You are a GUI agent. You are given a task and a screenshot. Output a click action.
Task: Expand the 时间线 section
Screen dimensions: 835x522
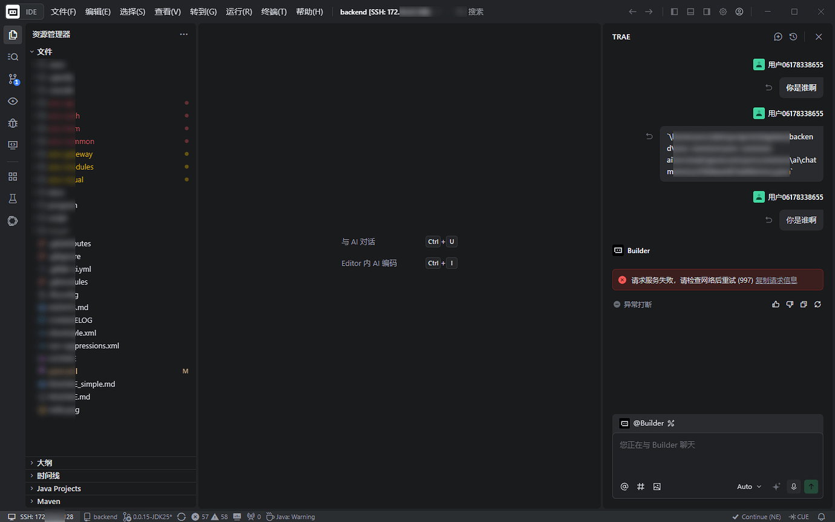111,475
